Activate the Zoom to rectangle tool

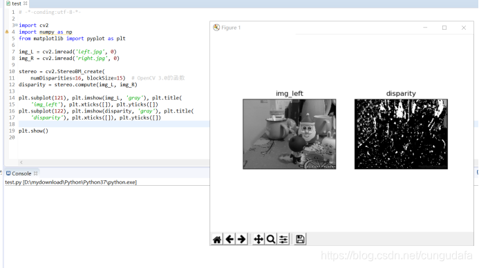(271, 239)
